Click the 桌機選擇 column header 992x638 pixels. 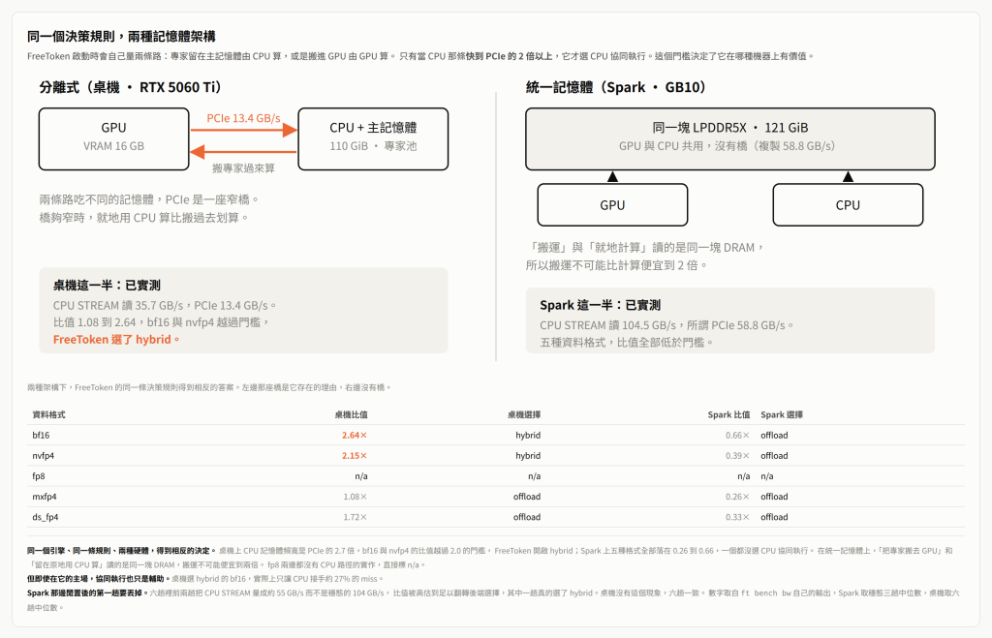(524, 414)
